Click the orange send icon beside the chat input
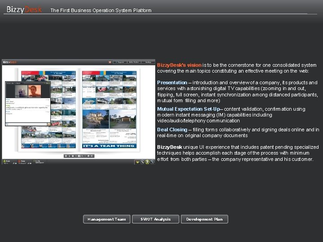 [x=49, y=124]
